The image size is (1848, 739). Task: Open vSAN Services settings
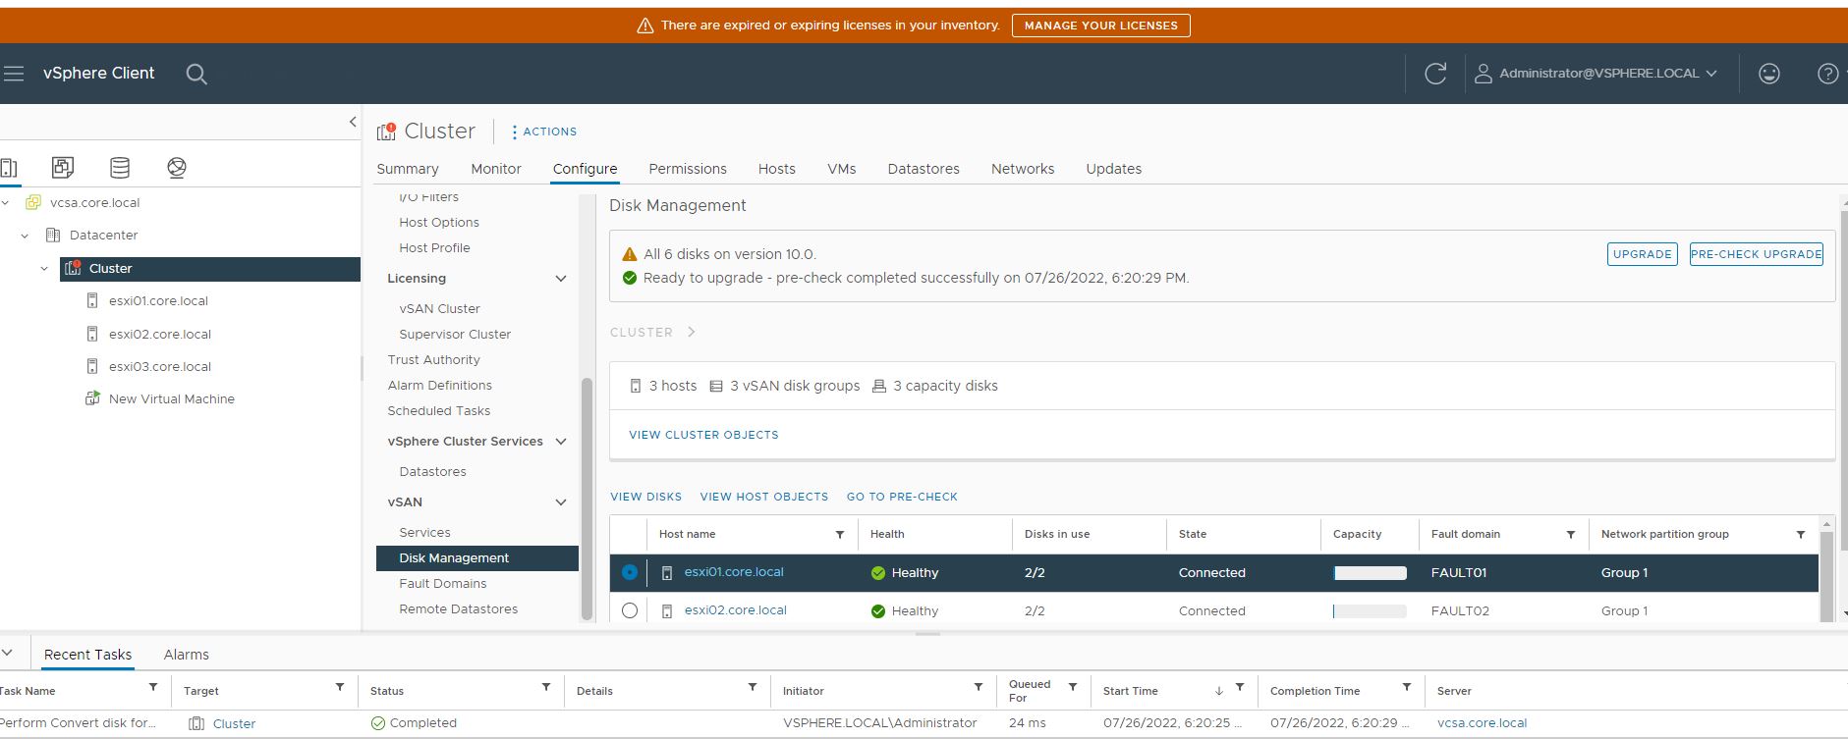point(425,533)
